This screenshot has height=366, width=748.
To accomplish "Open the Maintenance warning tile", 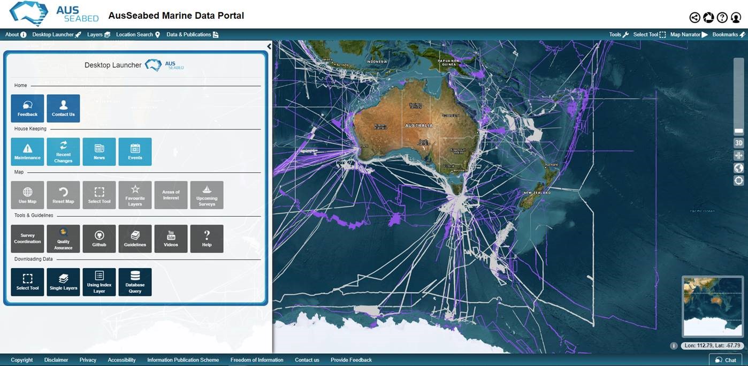I will pyautogui.click(x=27, y=152).
